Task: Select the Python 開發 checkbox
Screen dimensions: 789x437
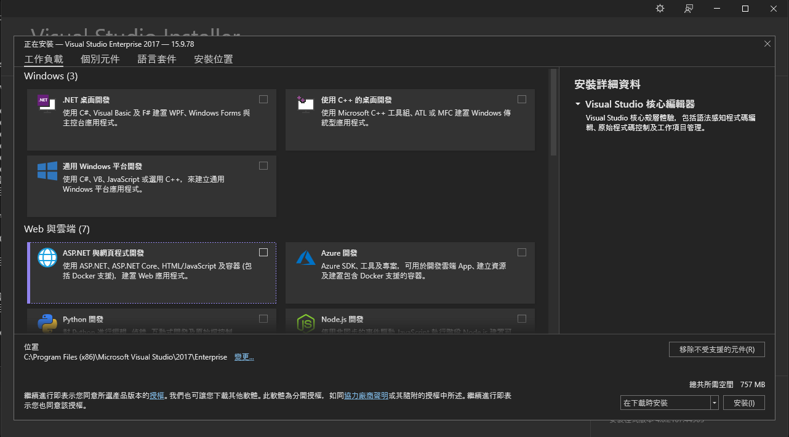Action: (263, 318)
